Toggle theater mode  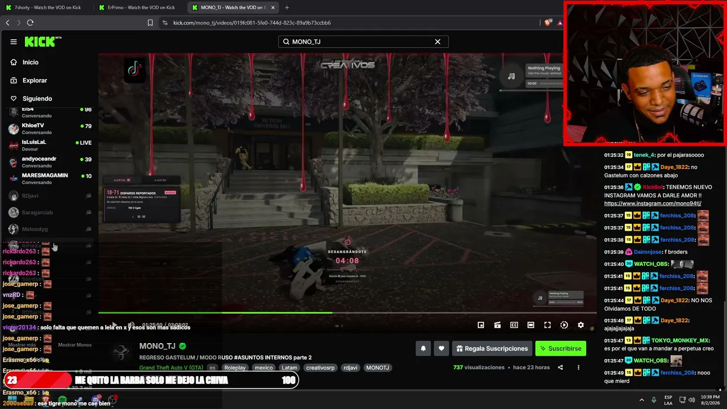(x=530, y=325)
